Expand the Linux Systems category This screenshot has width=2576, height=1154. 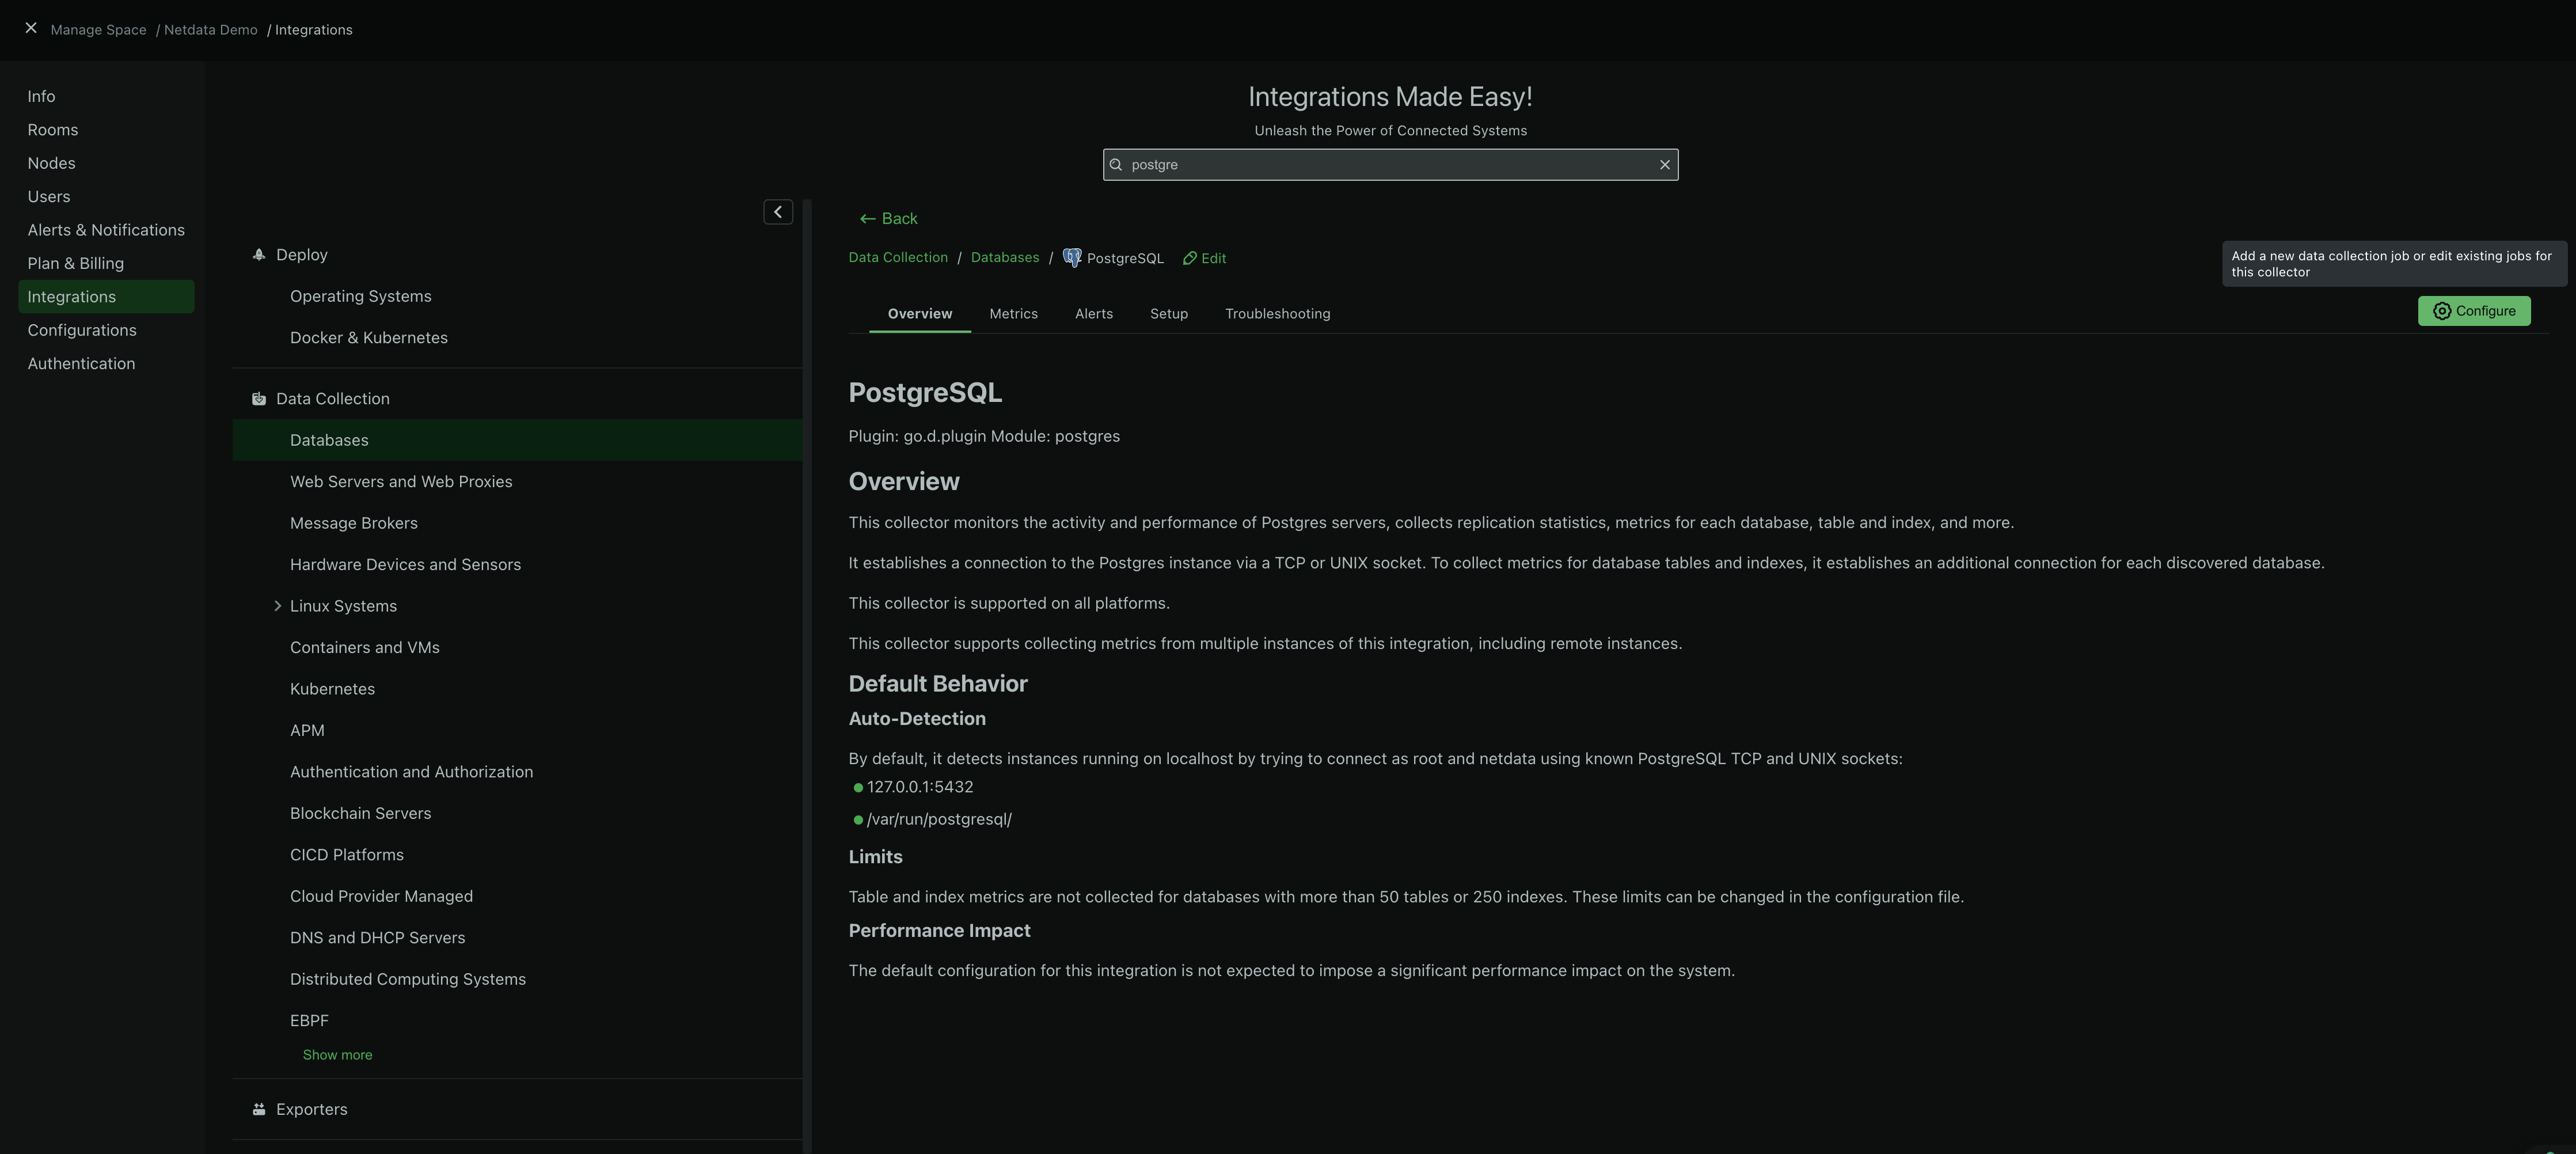(x=278, y=605)
